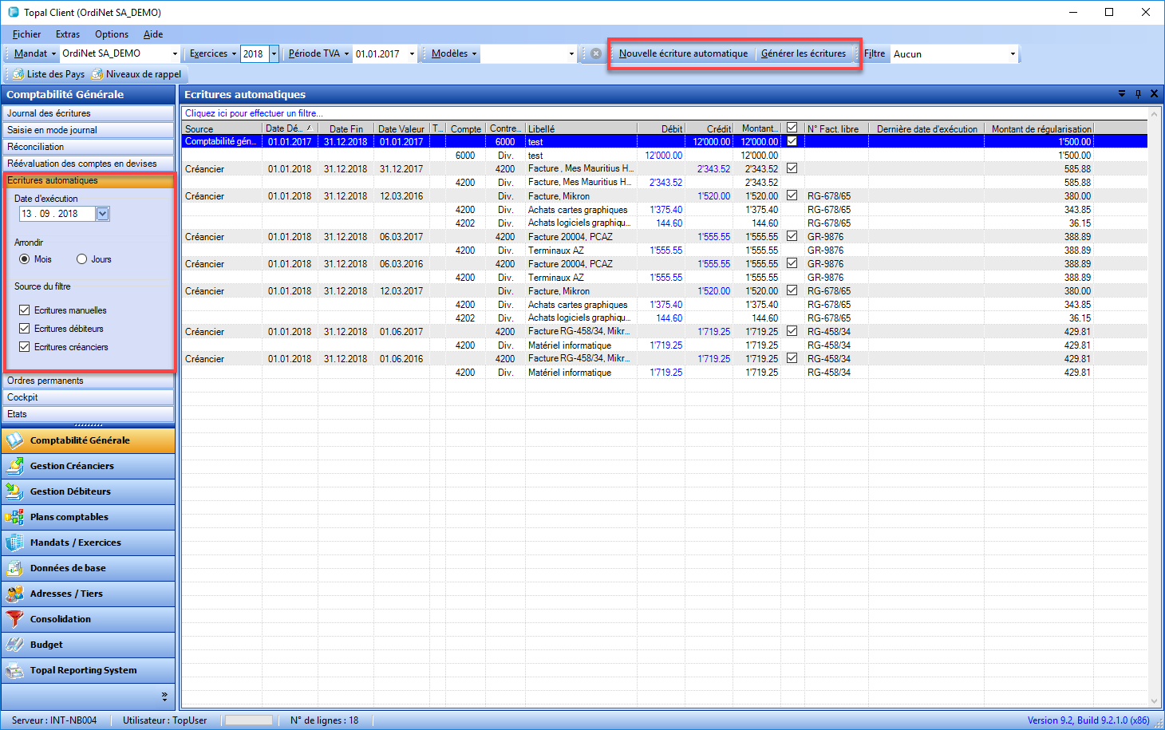Open Gestion Créanciers module icon
The width and height of the screenshot is (1165, 730).
(14, 466)
